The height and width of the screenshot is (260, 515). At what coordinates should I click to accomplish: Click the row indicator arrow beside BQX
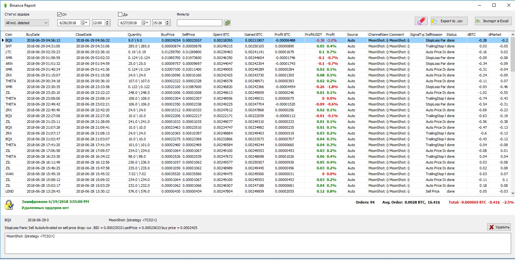(x=3, y=40)
